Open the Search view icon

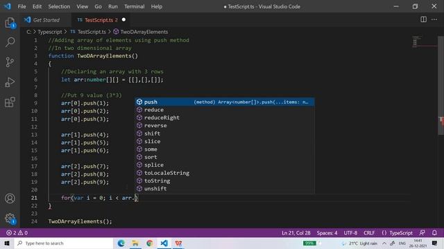pyautogui.click(x=10, y=42)
